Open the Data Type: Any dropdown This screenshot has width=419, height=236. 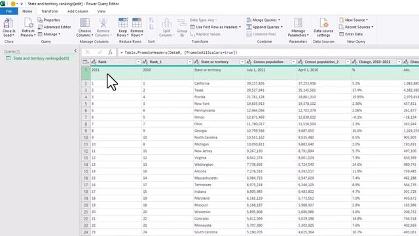pos(204,20)
